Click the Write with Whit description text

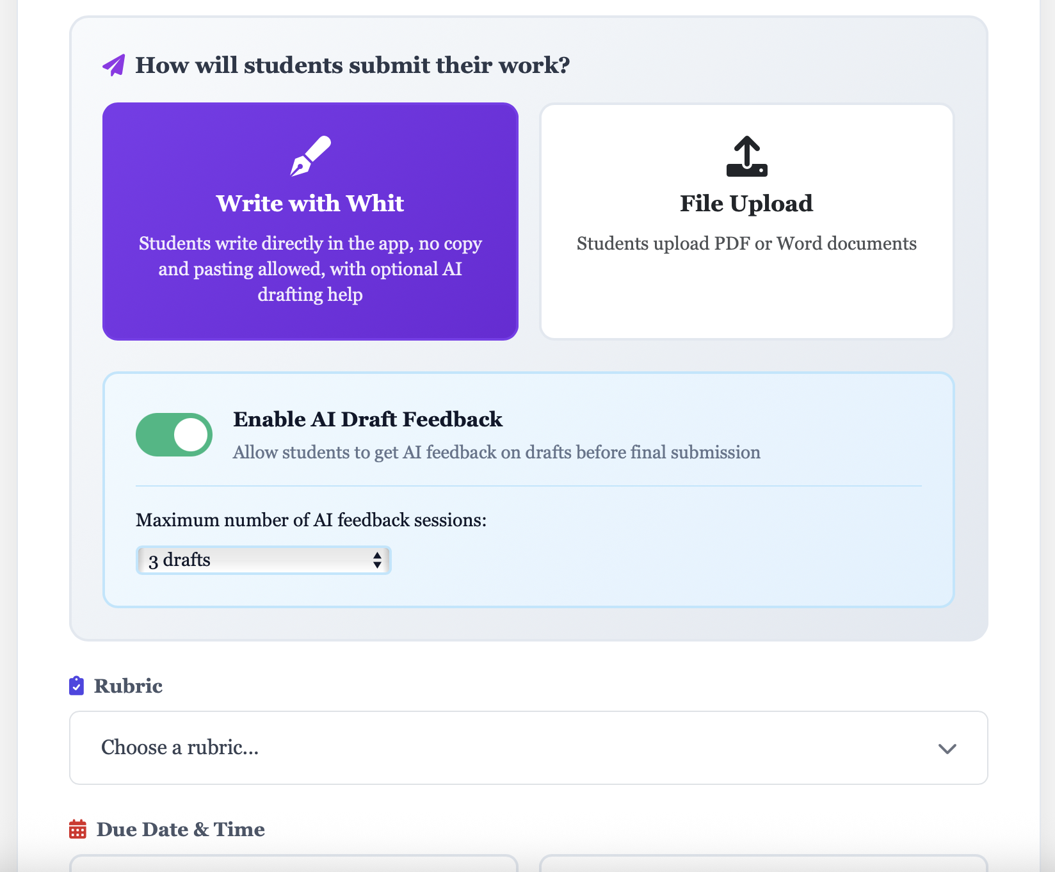(310, 269)
